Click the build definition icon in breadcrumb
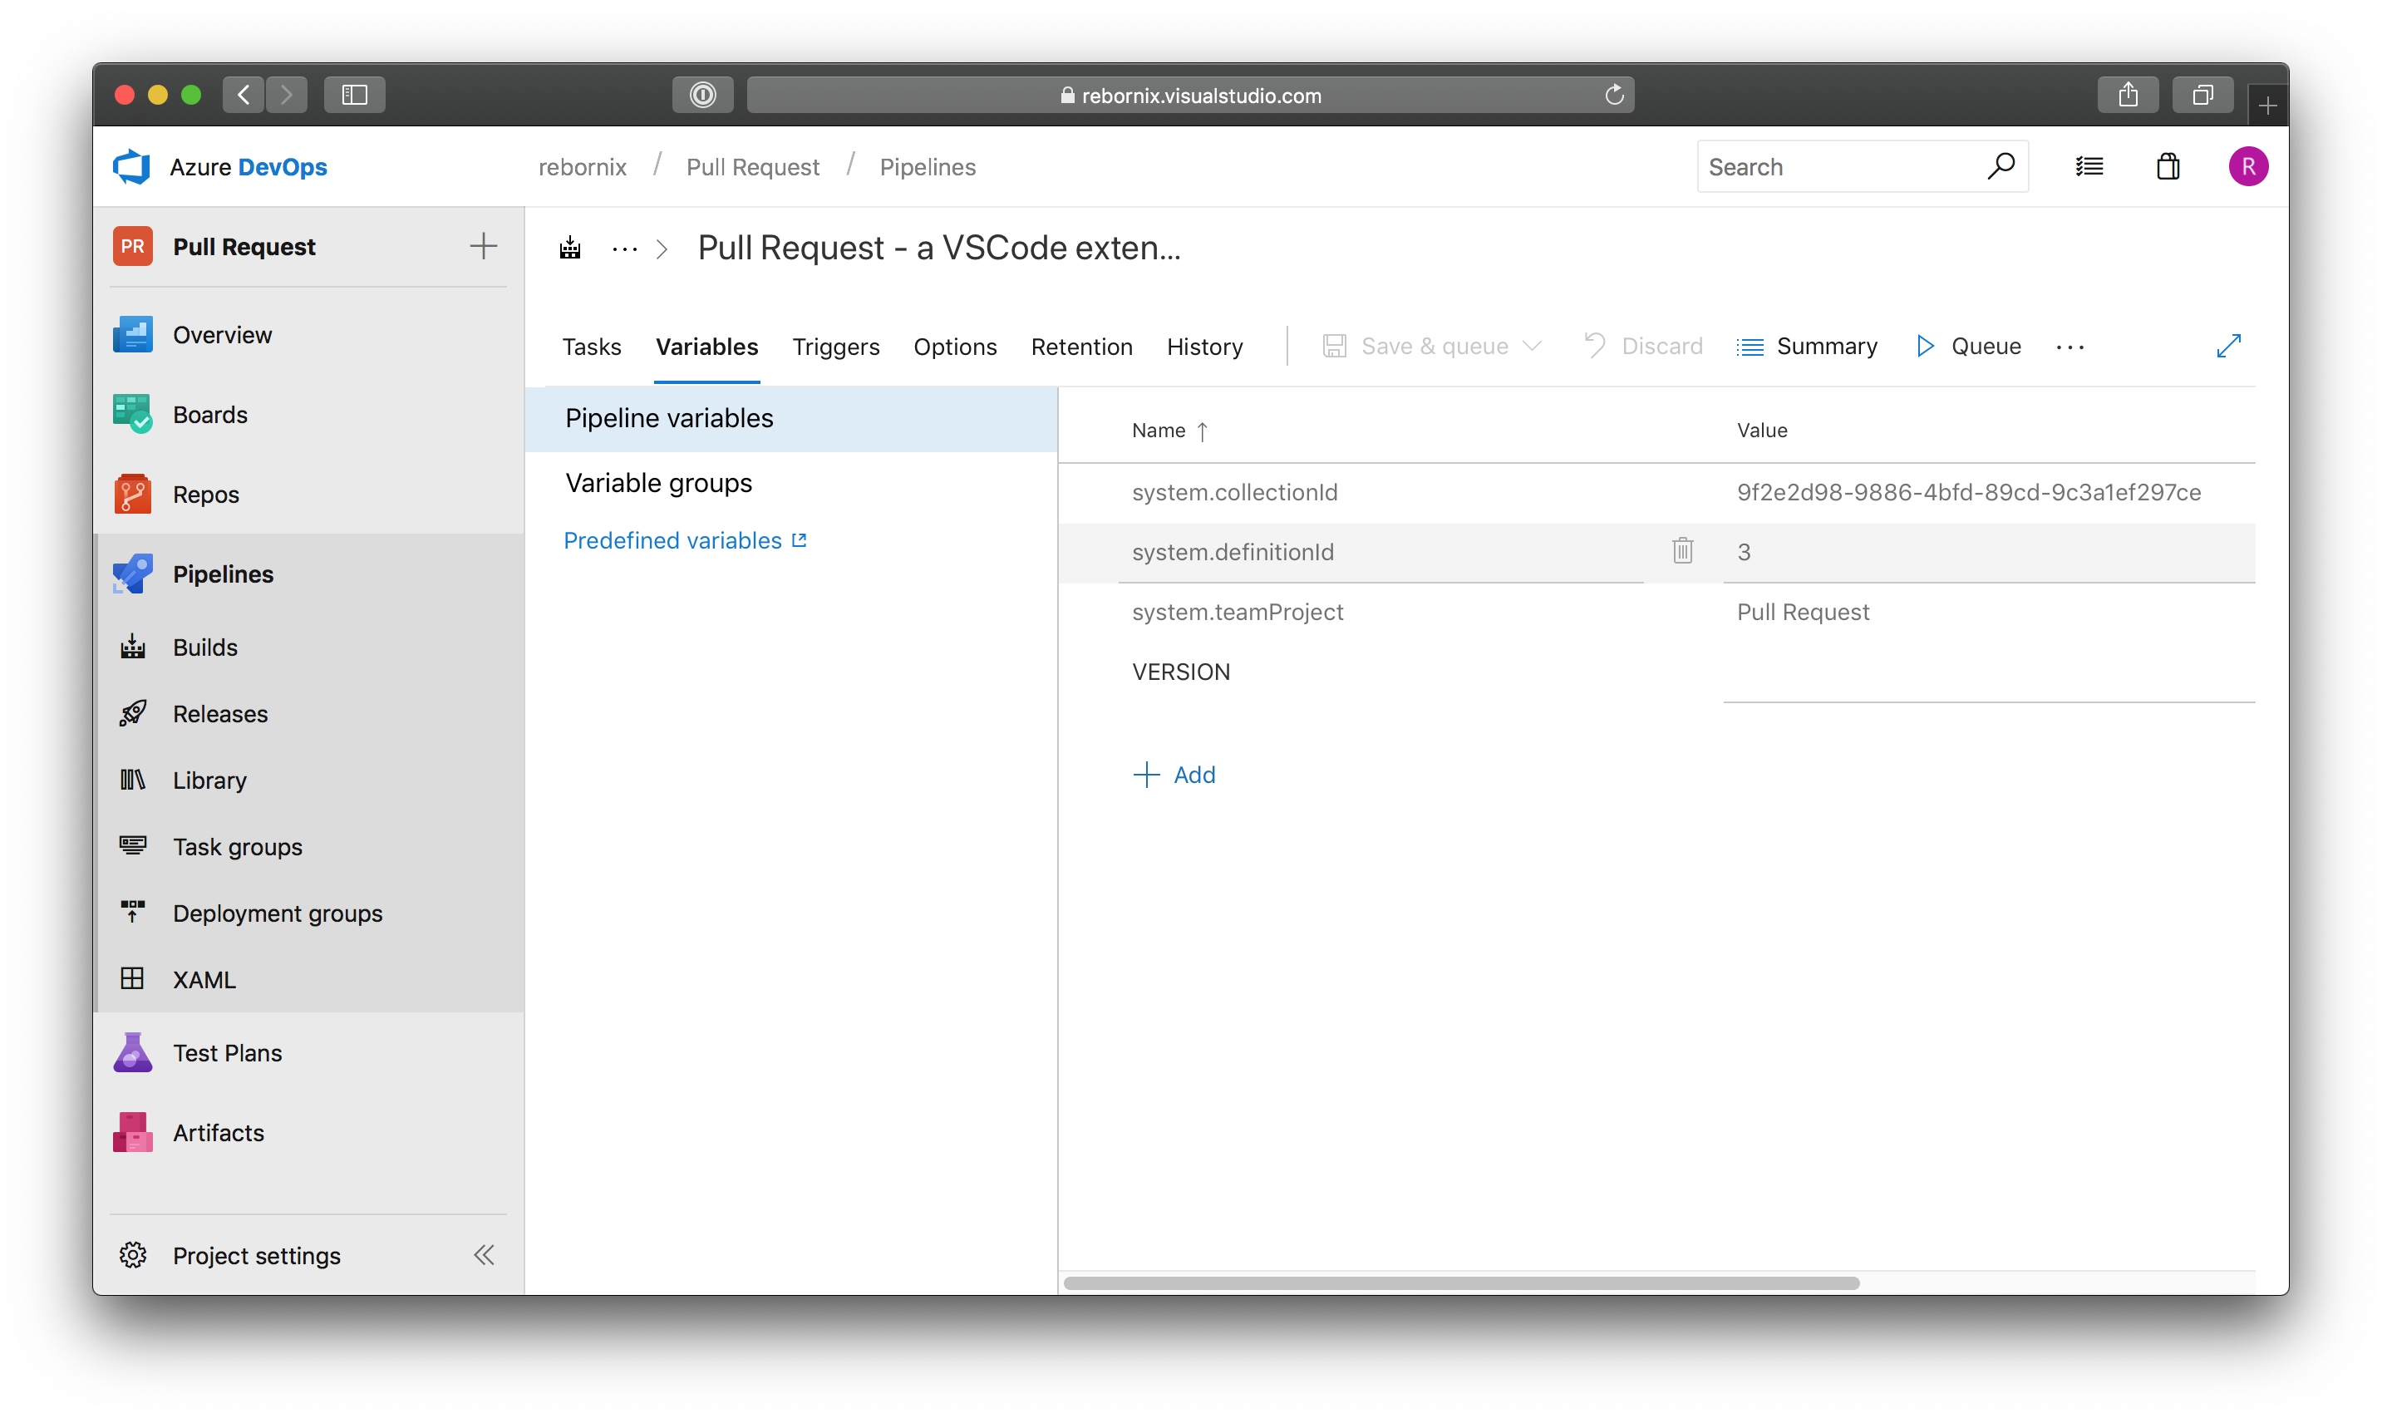2382x1418 pixels. tap(570, 249)
